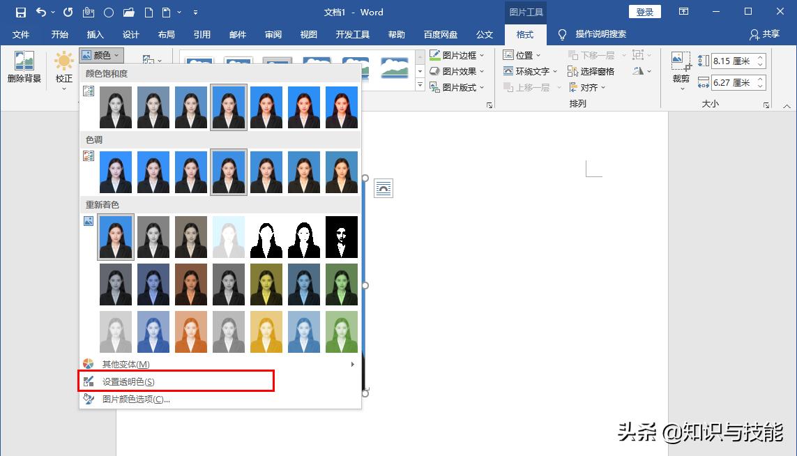Click the layout options icon beside the picture
This screenshot has height=456, width=797.
click(384, 188)
